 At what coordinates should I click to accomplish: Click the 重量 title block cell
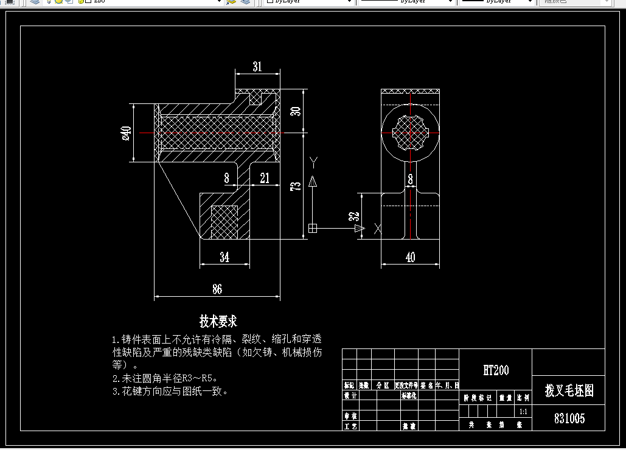[506, 398]
